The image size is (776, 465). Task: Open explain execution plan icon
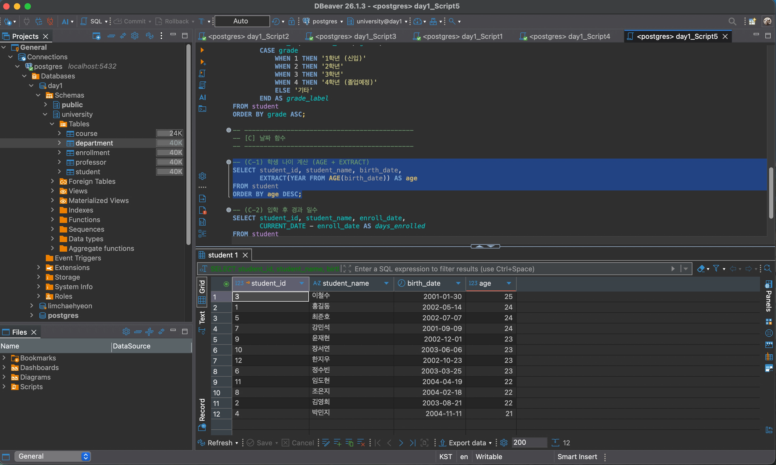[202, 85]
